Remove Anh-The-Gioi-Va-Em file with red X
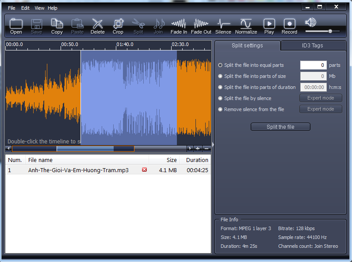Screen dimensions: 352x262 pyautogui.click(x=144, y=170)
